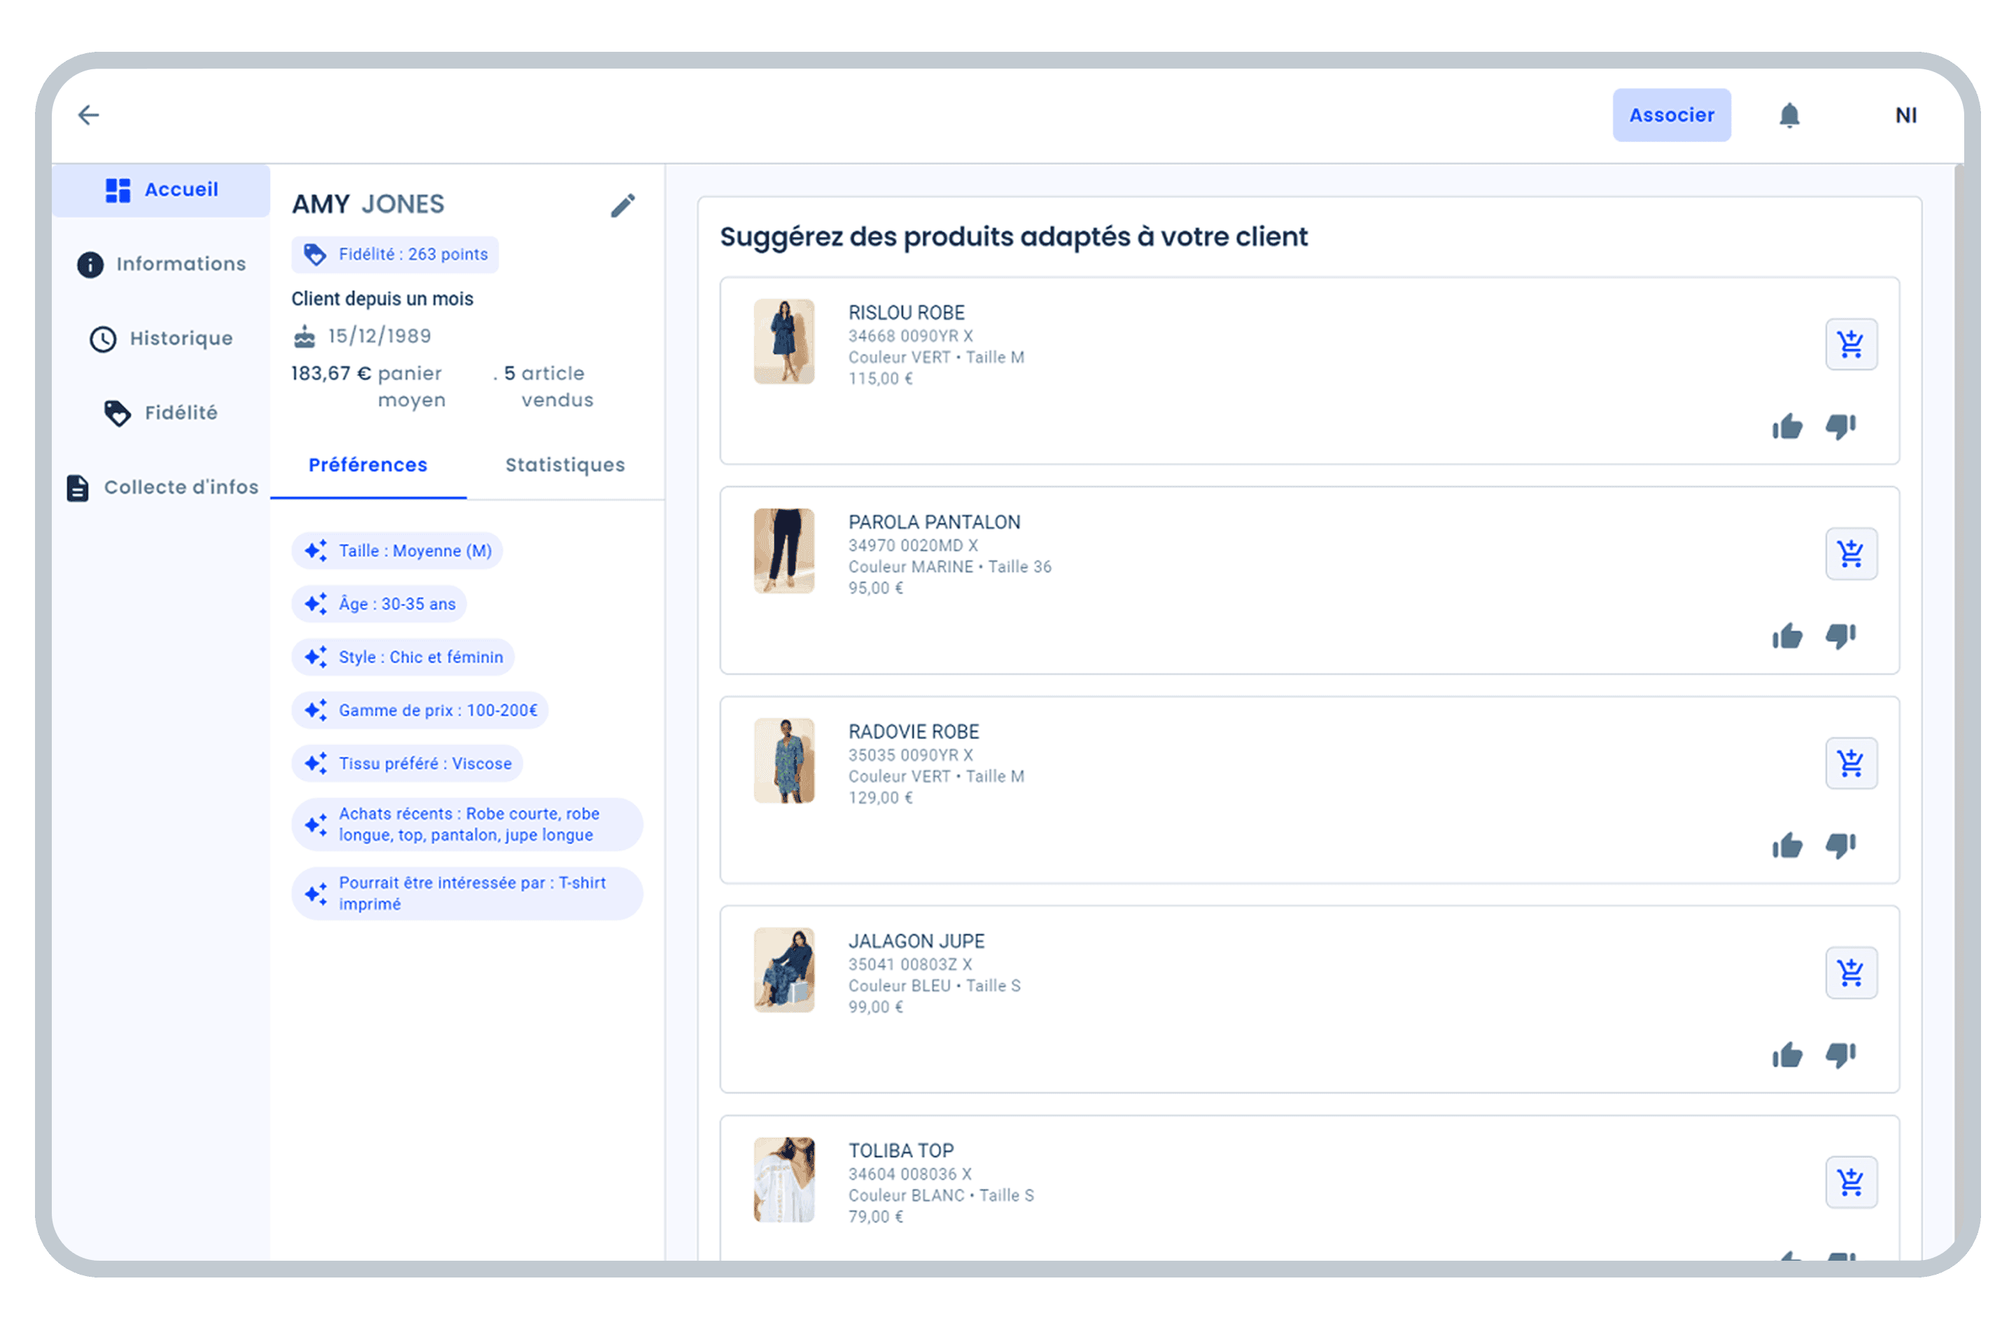Open the NI user profile menu

pyautogui.click(x=1905, y=115)
